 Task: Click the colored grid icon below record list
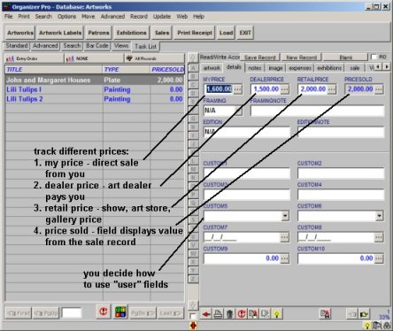pyautogui.click(x=120, y=312)
